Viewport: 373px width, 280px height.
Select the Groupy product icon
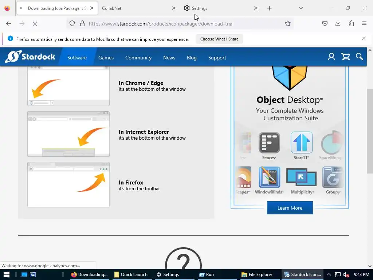pos(333,177)
